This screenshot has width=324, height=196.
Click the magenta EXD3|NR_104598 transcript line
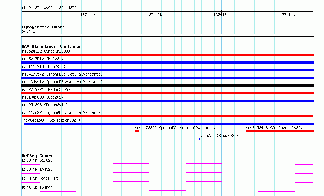(167, 173)
